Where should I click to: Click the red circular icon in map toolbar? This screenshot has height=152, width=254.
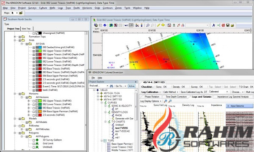tap(223, 25)
